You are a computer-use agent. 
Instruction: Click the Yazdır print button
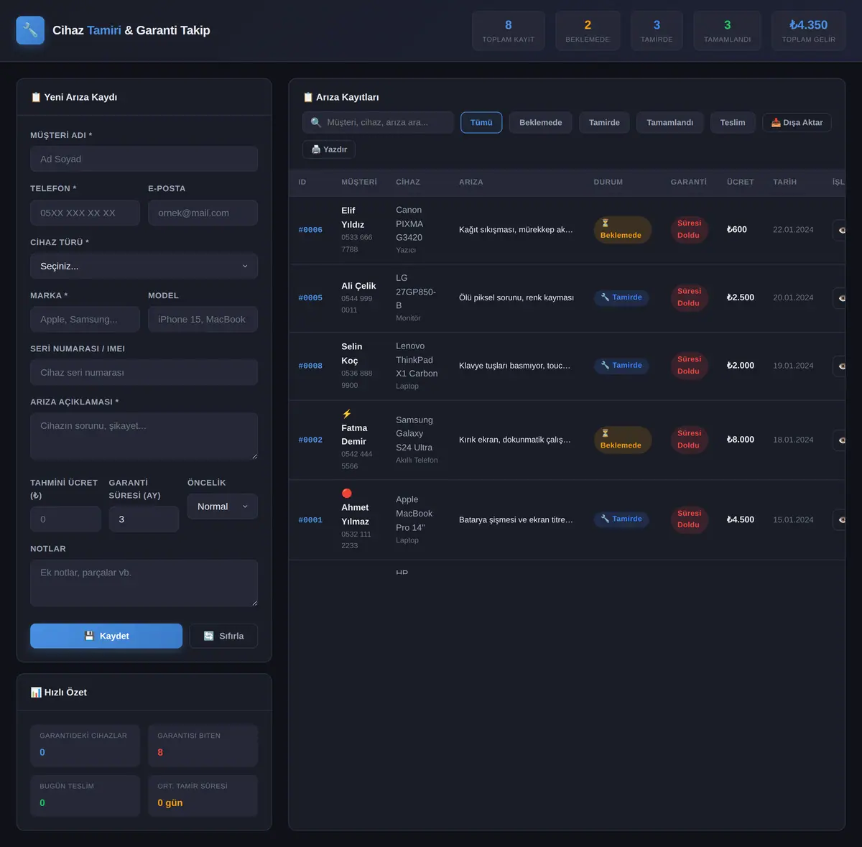coord(329,149)
